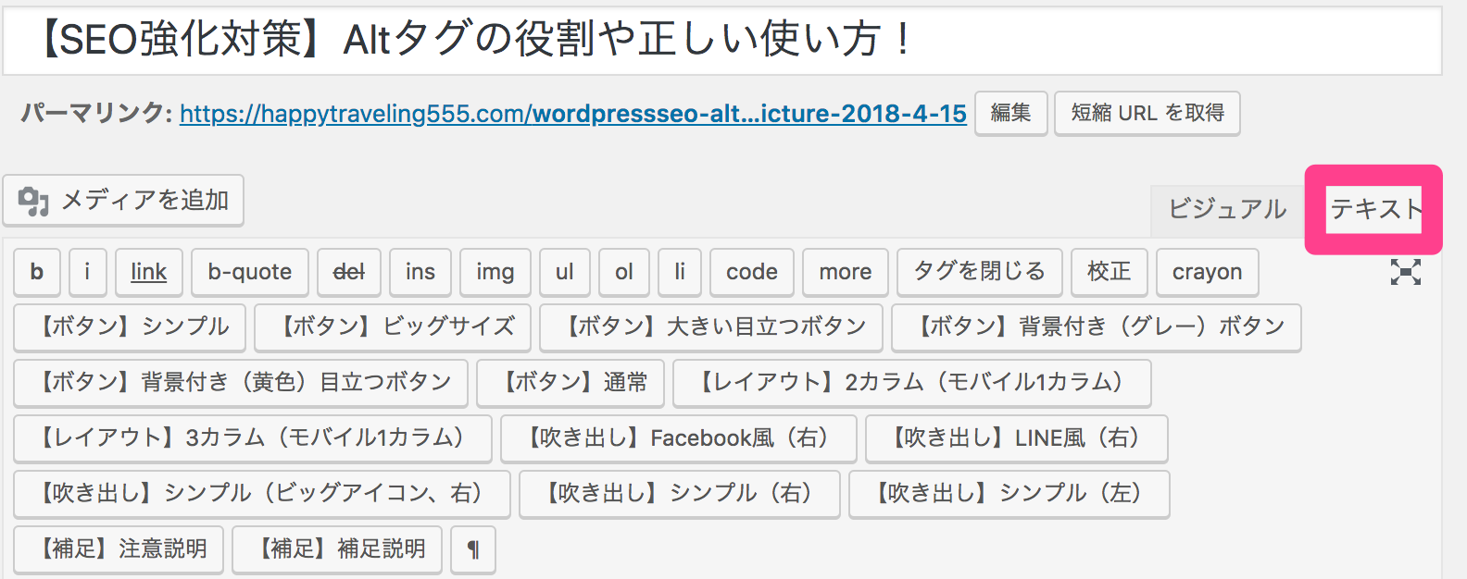The width and height of the screenshot is (1467, 579).
Task: Insert 【吹き出し】Facebook風（右） balloon
Action: (x=679, y=438)
